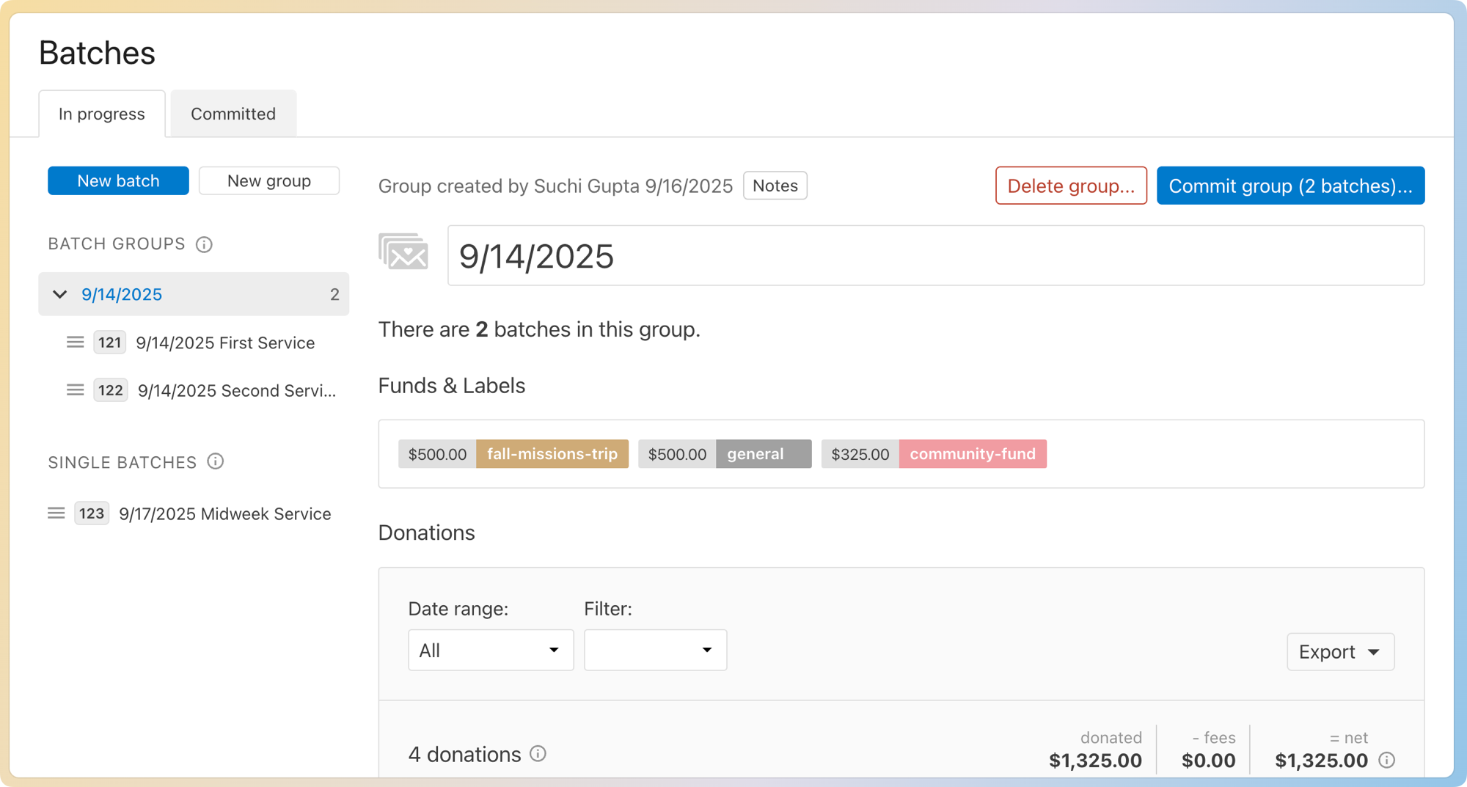
Task: Click the info icon next to 4 donations
Action: [538, 754]
